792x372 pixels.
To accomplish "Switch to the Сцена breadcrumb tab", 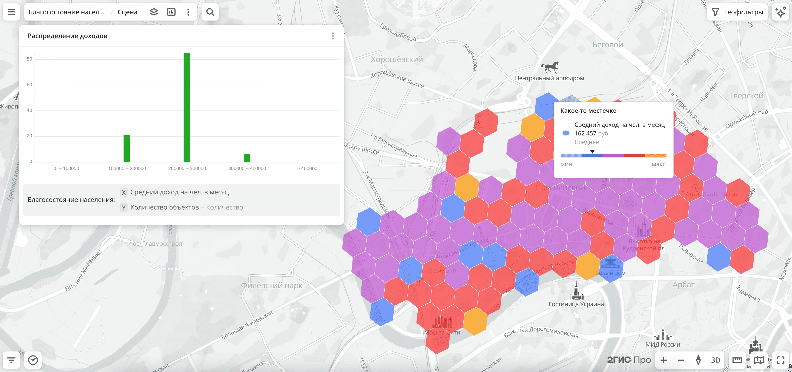I will [127, 12].
